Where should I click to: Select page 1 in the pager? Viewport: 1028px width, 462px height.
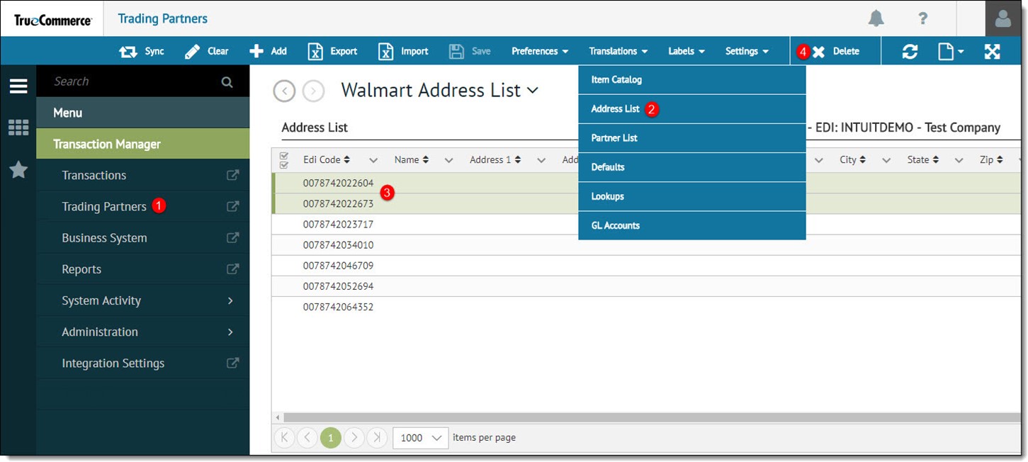[x=330, y=437]
